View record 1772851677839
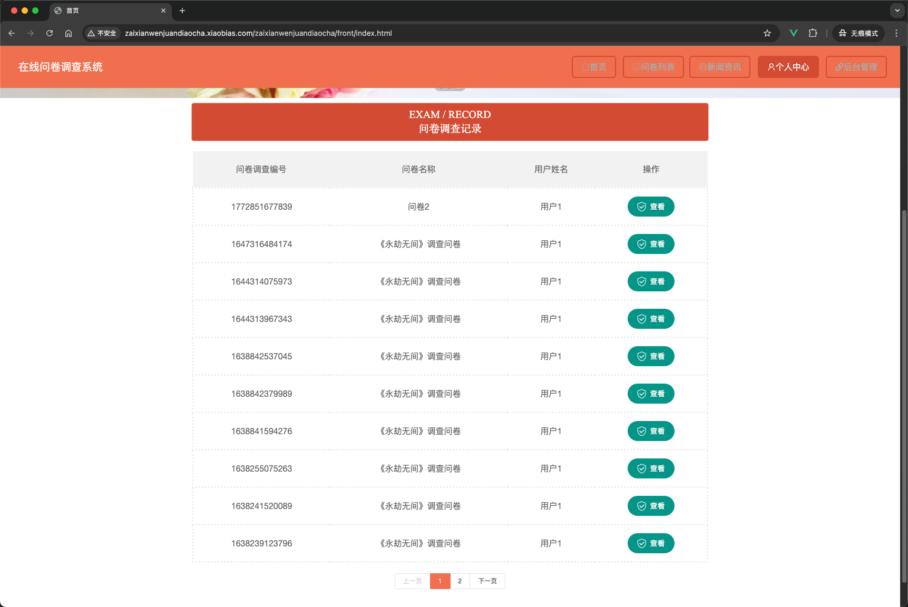 (x=651, y=207)
